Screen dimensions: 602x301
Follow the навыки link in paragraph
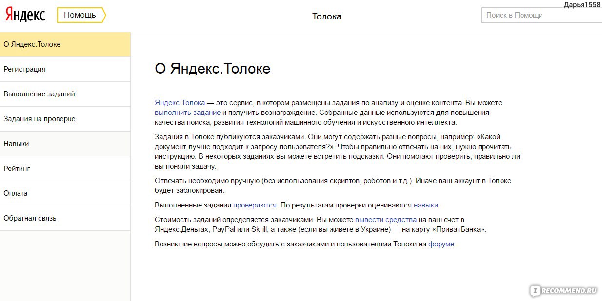click(425, 205)
